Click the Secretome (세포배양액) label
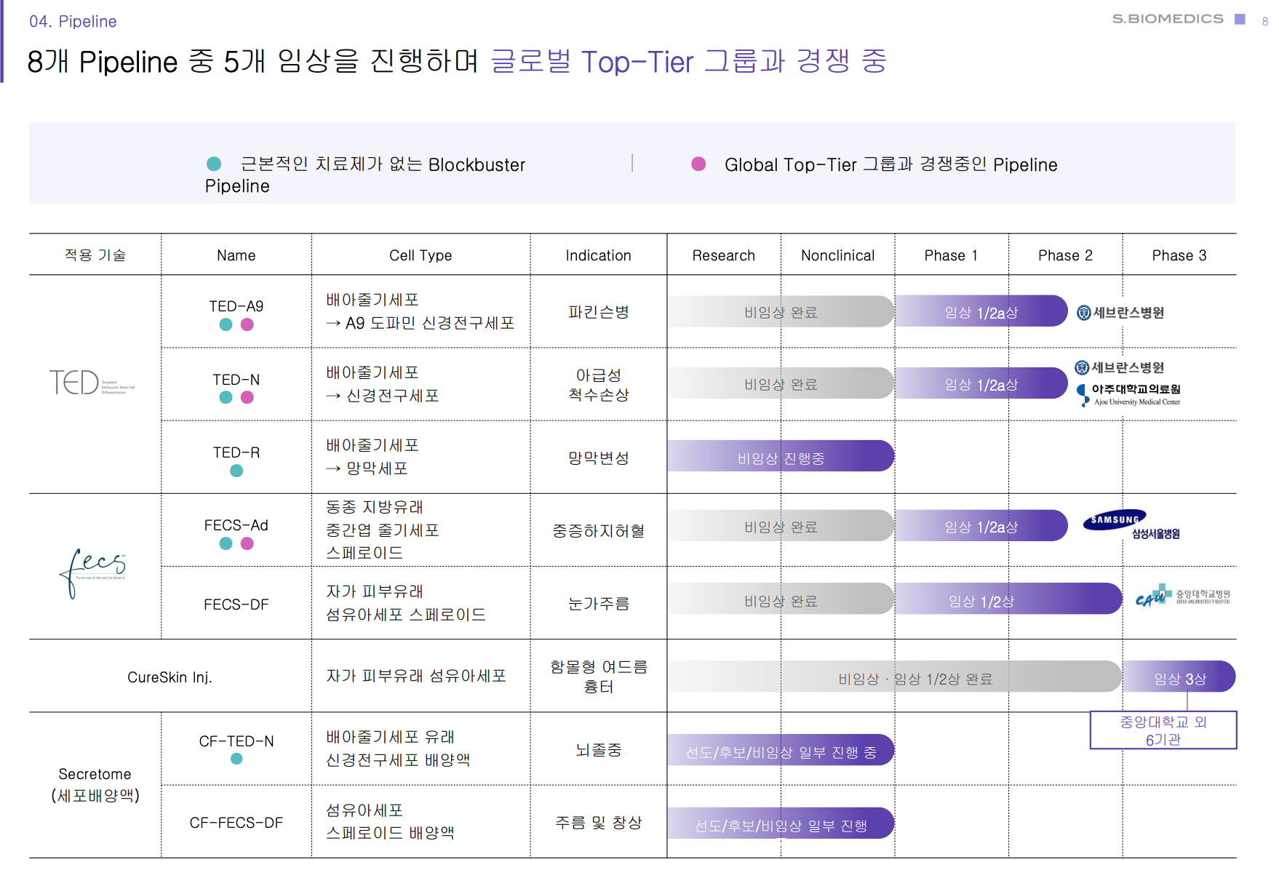Image resolution: width=1279 pixels, height=870 pixels. point(95,785)
